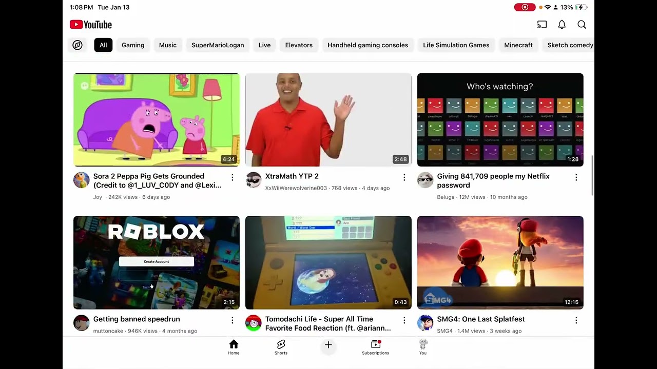This screenshot has height=369, width=657.
Task: Select the Sketch comedy chip
Action: 569,45
